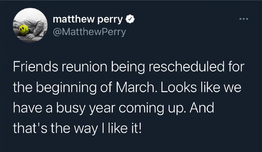Click the final line "that's the way I like it!"
This screenshot has height=152, width=262.
77,129
